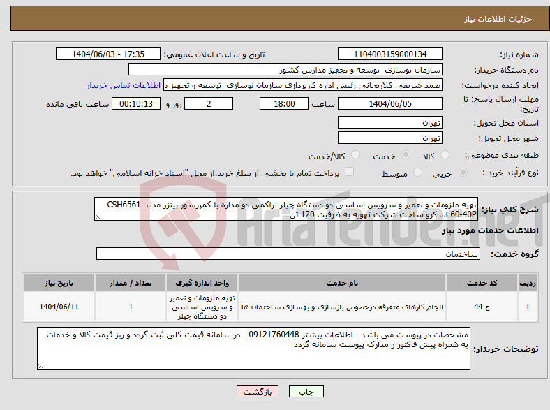
Task: Click service code cell ج-44
Action: coord(482,307)
